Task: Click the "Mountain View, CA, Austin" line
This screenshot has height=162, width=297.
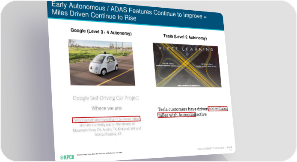Action: coord(107,129)
